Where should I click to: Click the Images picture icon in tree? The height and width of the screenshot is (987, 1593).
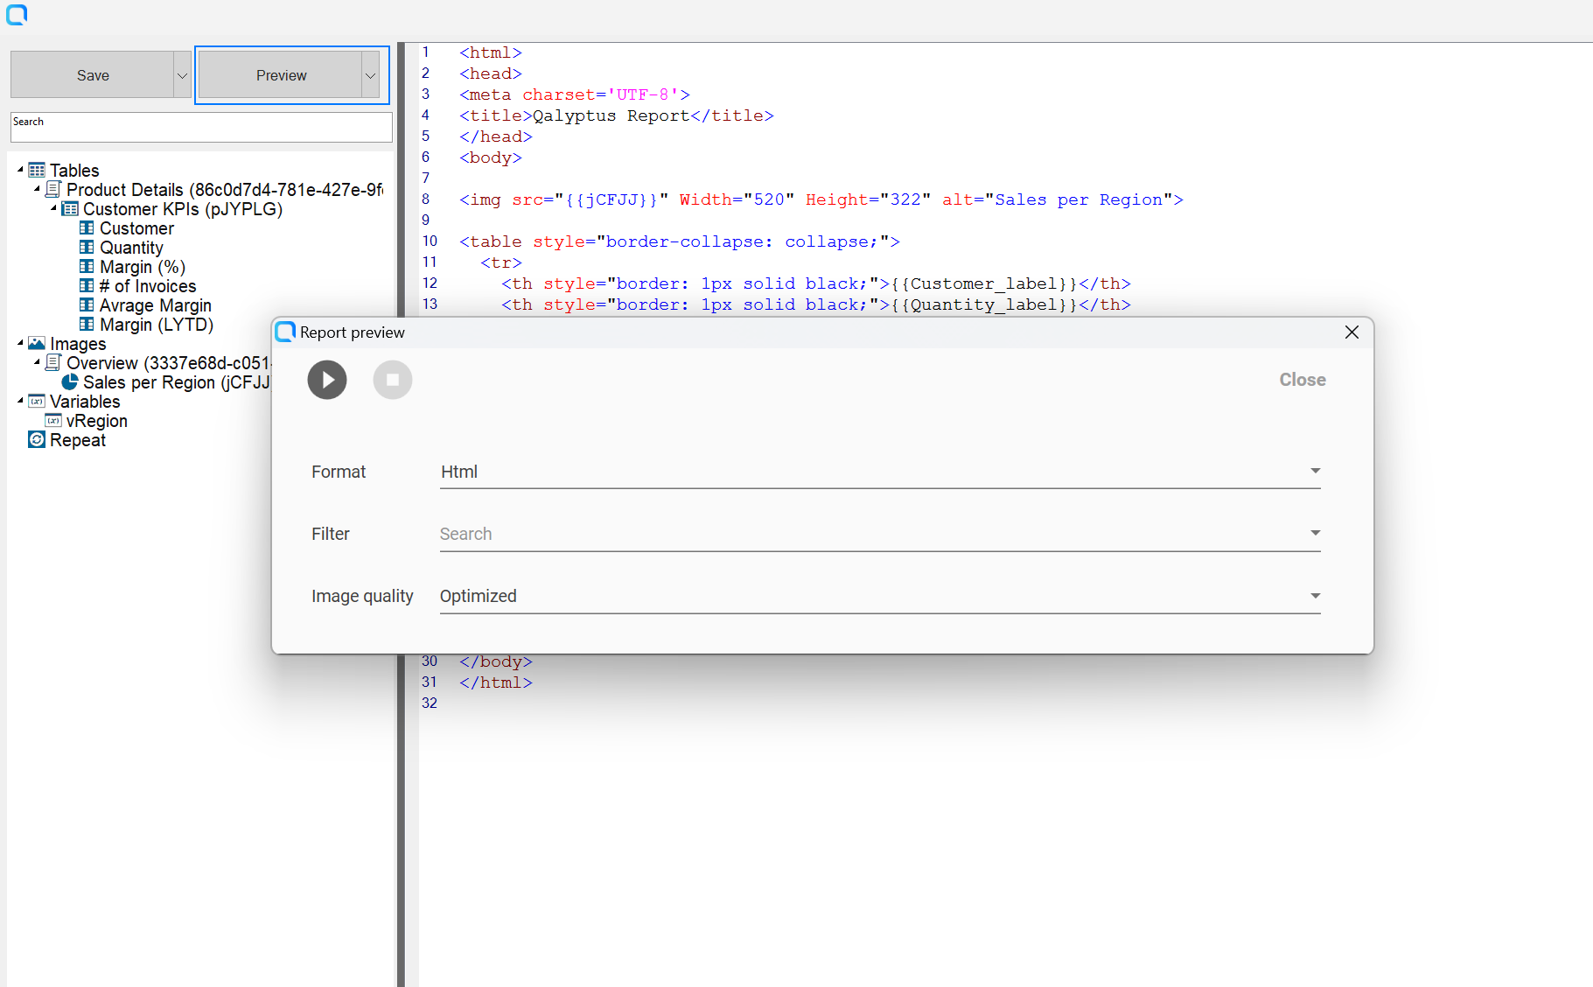point(37,344)
